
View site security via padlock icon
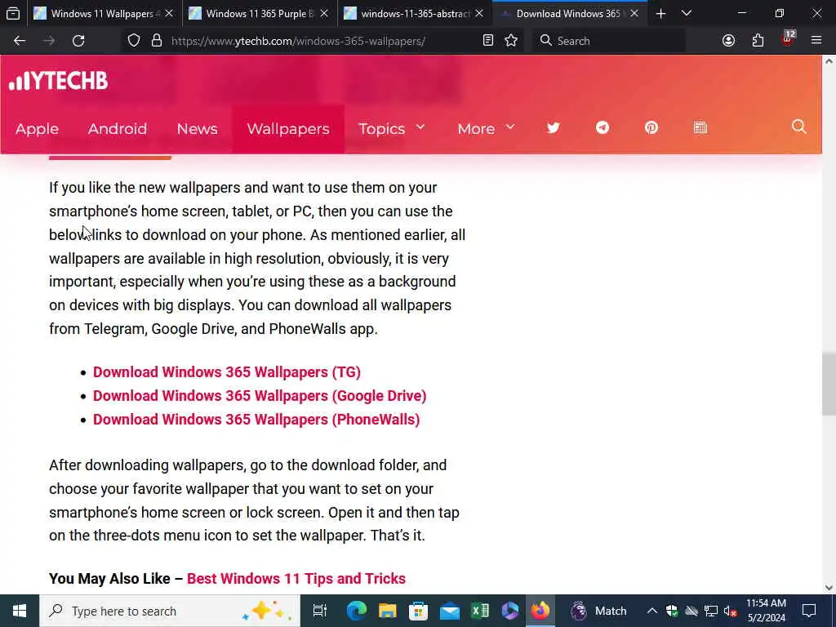156,41
